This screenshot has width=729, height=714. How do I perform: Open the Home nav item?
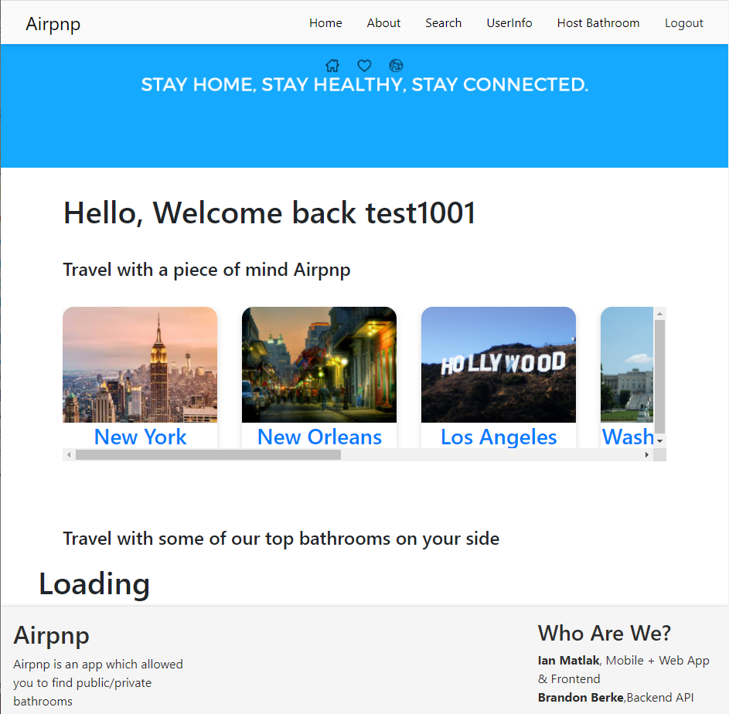(x=325, y=22)
